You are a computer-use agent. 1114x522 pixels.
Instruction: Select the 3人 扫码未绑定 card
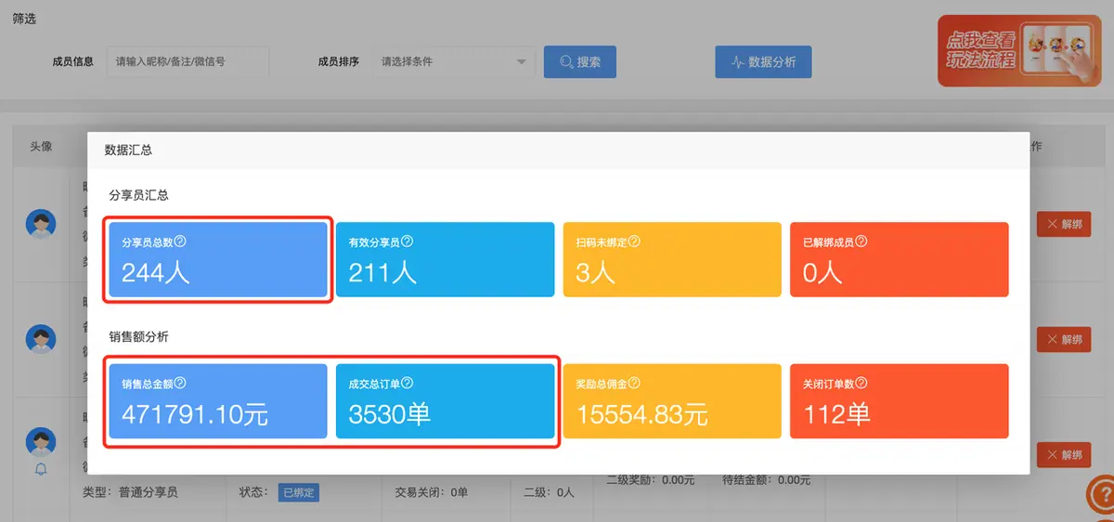point(672,259)
